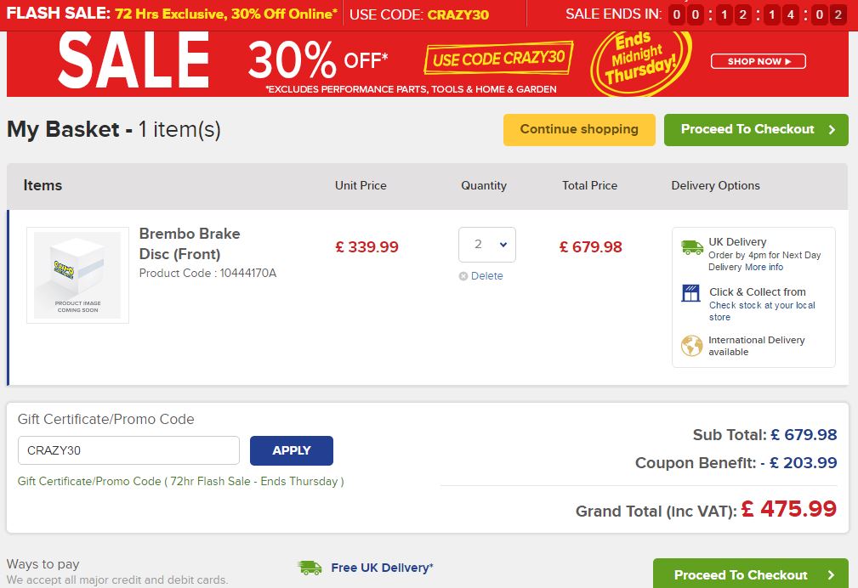
Task: Click the Free UK Delivery truck icon
Action: pos(310,568)
